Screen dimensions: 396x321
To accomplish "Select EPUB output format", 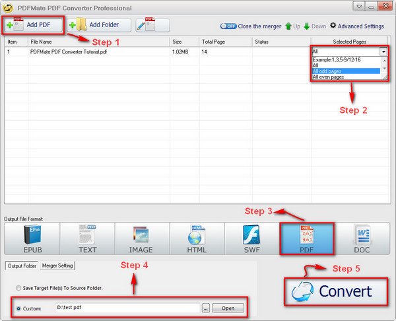I will coord(32,238).
